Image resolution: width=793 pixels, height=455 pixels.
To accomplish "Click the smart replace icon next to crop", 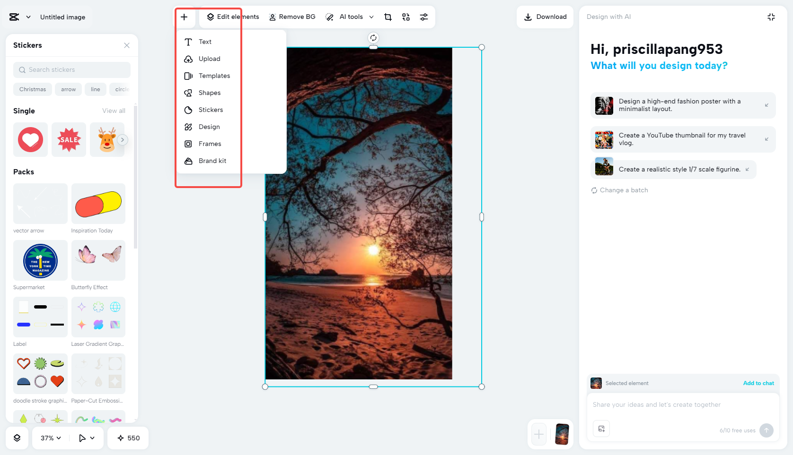I will (x=406, y=17).
